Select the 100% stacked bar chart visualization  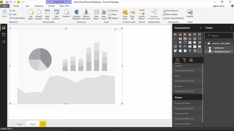click(195, 35)
